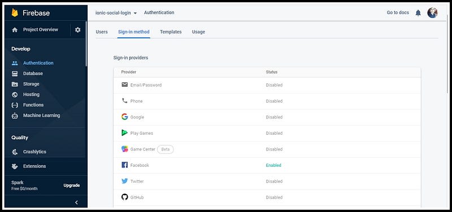Open the user account avatar
The width and height of the screenshot is (452, 212).
pyautogui.click(x=432, y=12)
